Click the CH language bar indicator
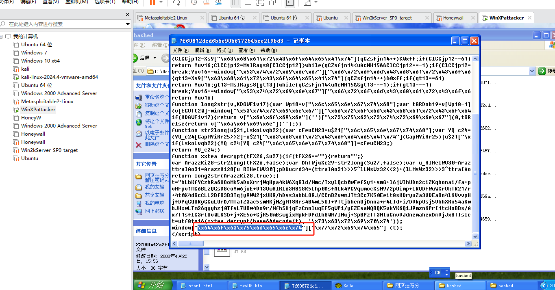555x290 pixels. click(x=438, y=273)
